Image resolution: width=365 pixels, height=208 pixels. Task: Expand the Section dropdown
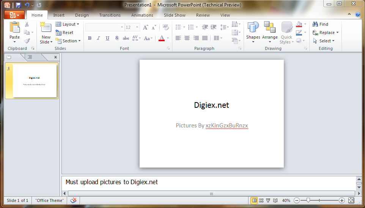[x=68, y=41]
